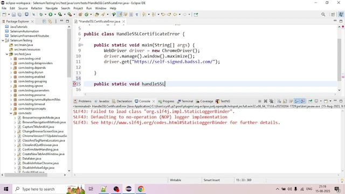
Task: Click the Previous Annotation toolbar icon
Action: (x=154, y=15)
